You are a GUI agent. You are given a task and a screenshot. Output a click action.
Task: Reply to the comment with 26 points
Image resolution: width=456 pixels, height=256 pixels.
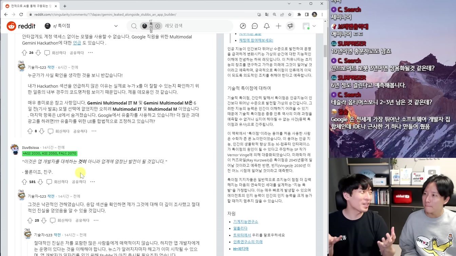(55, 53)
